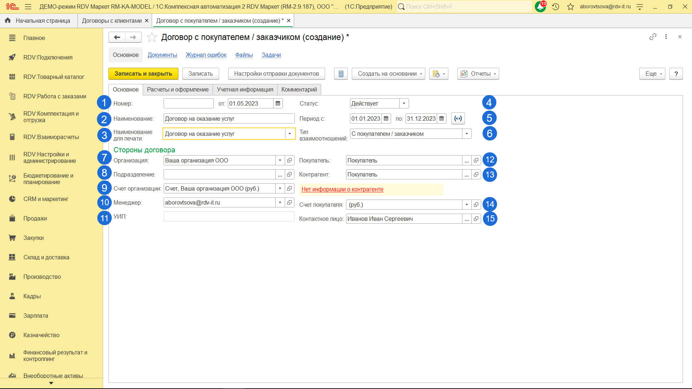Open RDV:Подключения section in sidebar
The height and width of the screenshot is (389, 692).
48,58
